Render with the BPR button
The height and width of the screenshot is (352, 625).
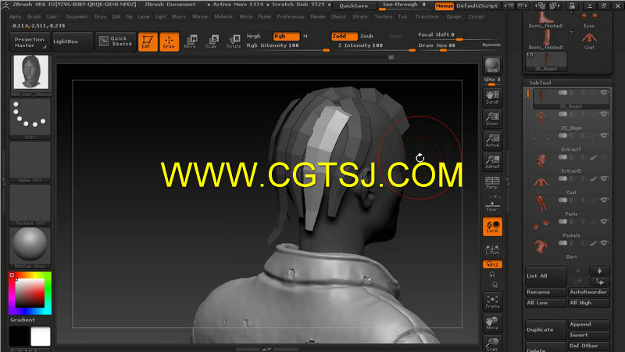click(492, 65)
